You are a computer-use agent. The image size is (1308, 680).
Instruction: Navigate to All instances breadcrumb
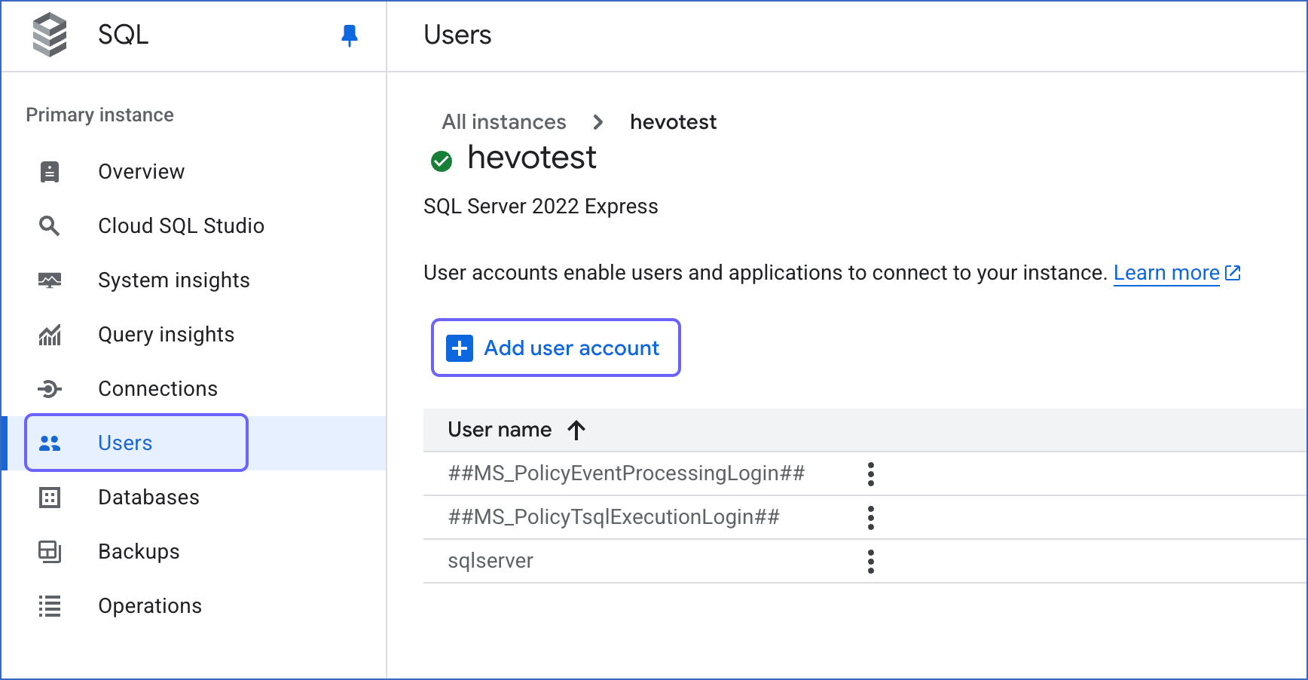pyautogui.click(x=504, y=122)
